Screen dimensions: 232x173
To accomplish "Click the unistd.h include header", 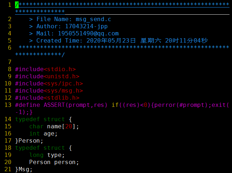I will 61,76.
